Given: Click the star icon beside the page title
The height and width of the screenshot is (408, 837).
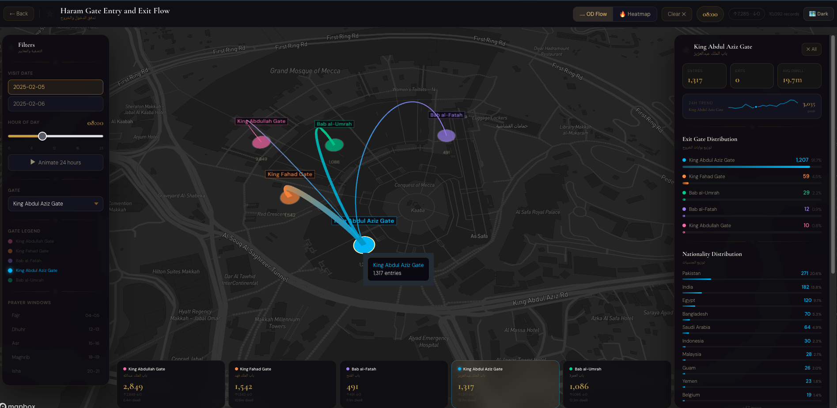Looking at the screenshot, I should coord(50,14).
